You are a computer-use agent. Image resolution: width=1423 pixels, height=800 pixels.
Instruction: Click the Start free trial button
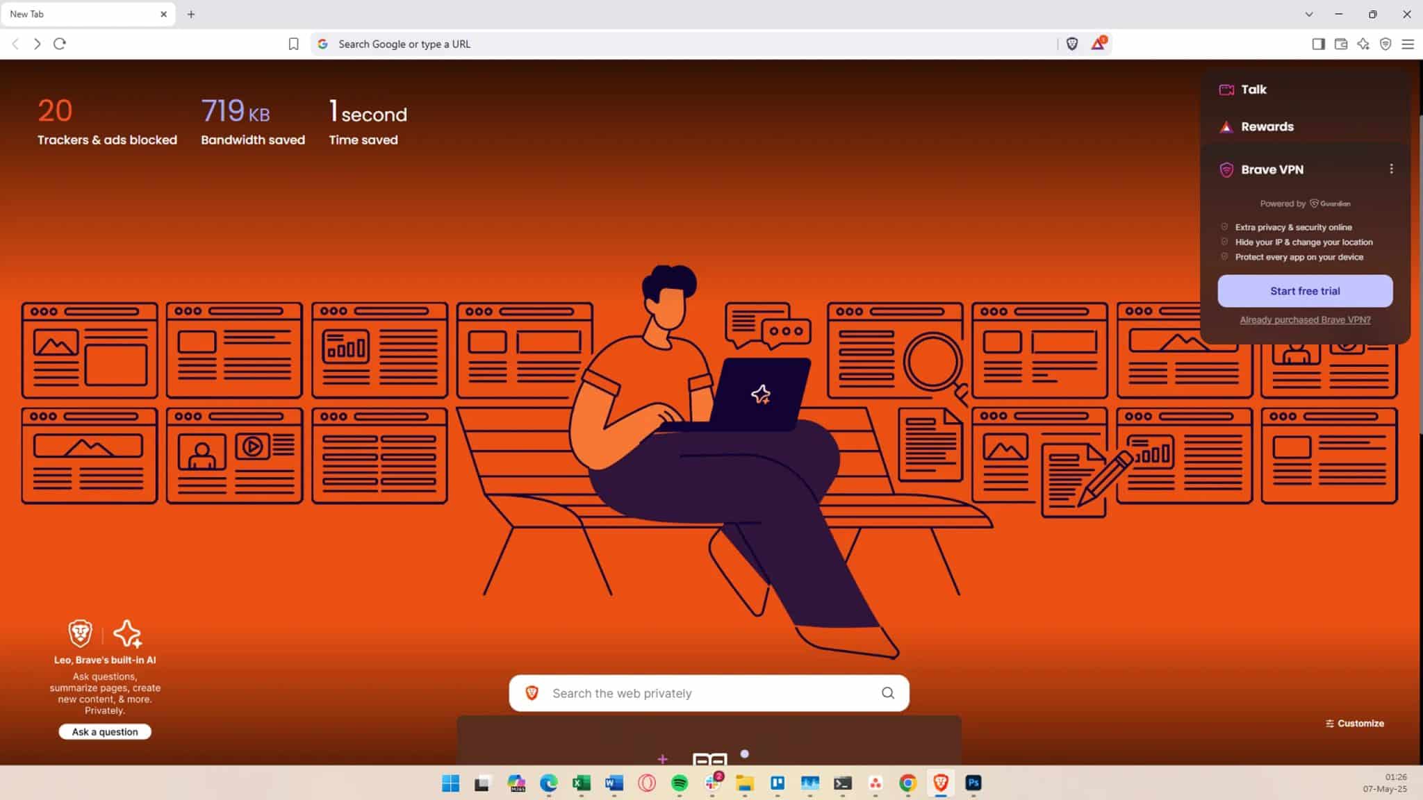click(x=1303, y=290)
